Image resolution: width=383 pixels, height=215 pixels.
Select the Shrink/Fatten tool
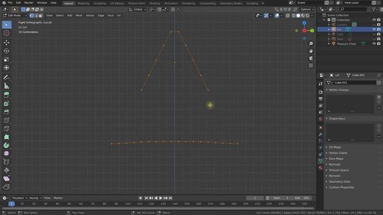pos(7,170)
